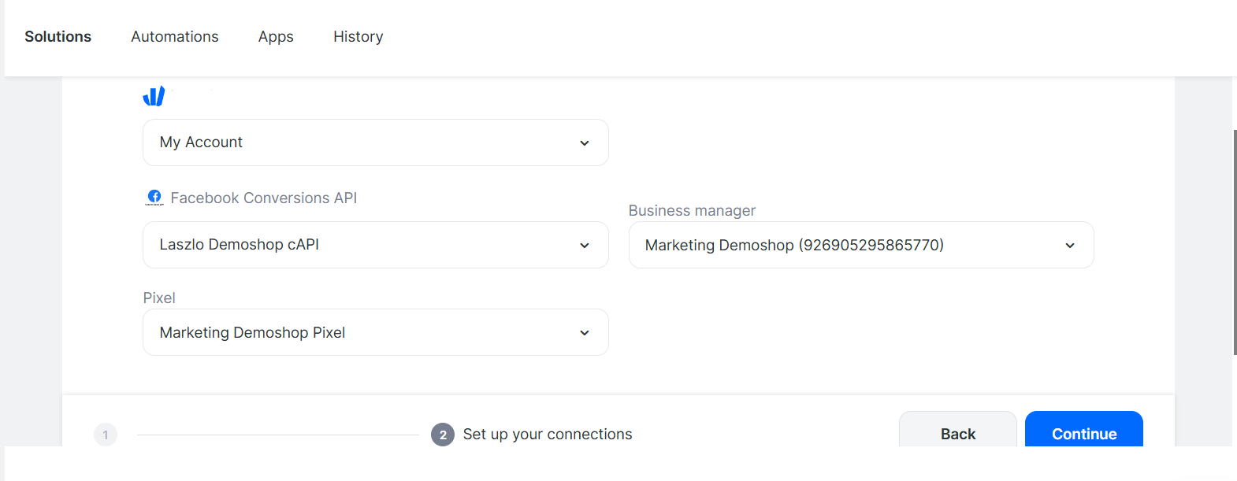
Task: Open the My Account dropdown
Action: [x=376, y=142]
